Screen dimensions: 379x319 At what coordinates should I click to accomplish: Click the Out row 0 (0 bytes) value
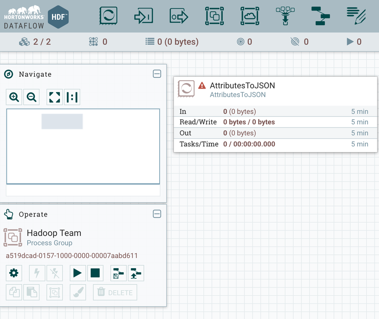(x=239, y=133)
